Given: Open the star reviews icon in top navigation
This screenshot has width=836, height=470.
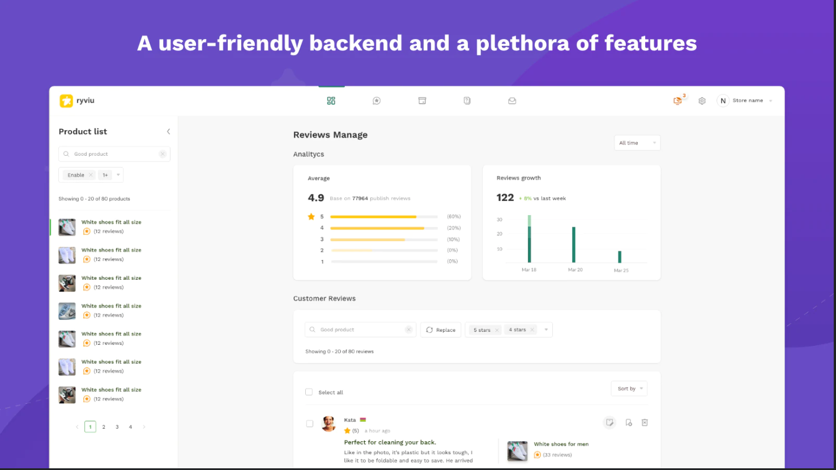Looking at the screenshot, I should (377, 101).
